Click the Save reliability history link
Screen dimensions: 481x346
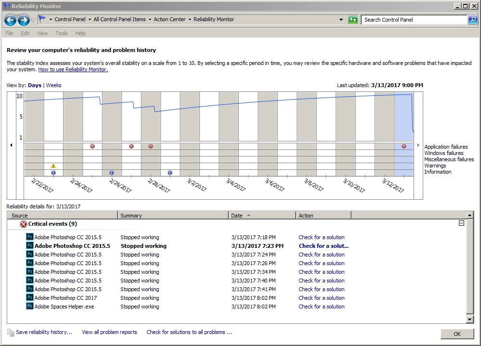point(44,332)
